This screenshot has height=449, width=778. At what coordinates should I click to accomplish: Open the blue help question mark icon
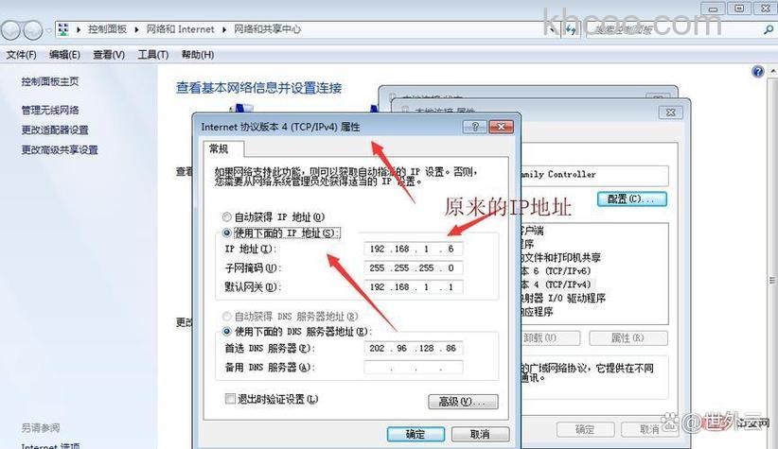coord(758,72)
